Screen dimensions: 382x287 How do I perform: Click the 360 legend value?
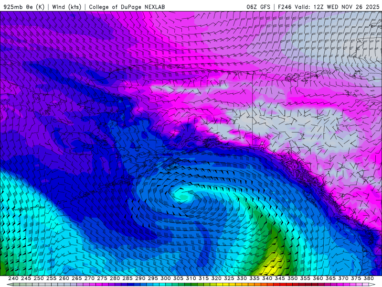click(318, 278)
